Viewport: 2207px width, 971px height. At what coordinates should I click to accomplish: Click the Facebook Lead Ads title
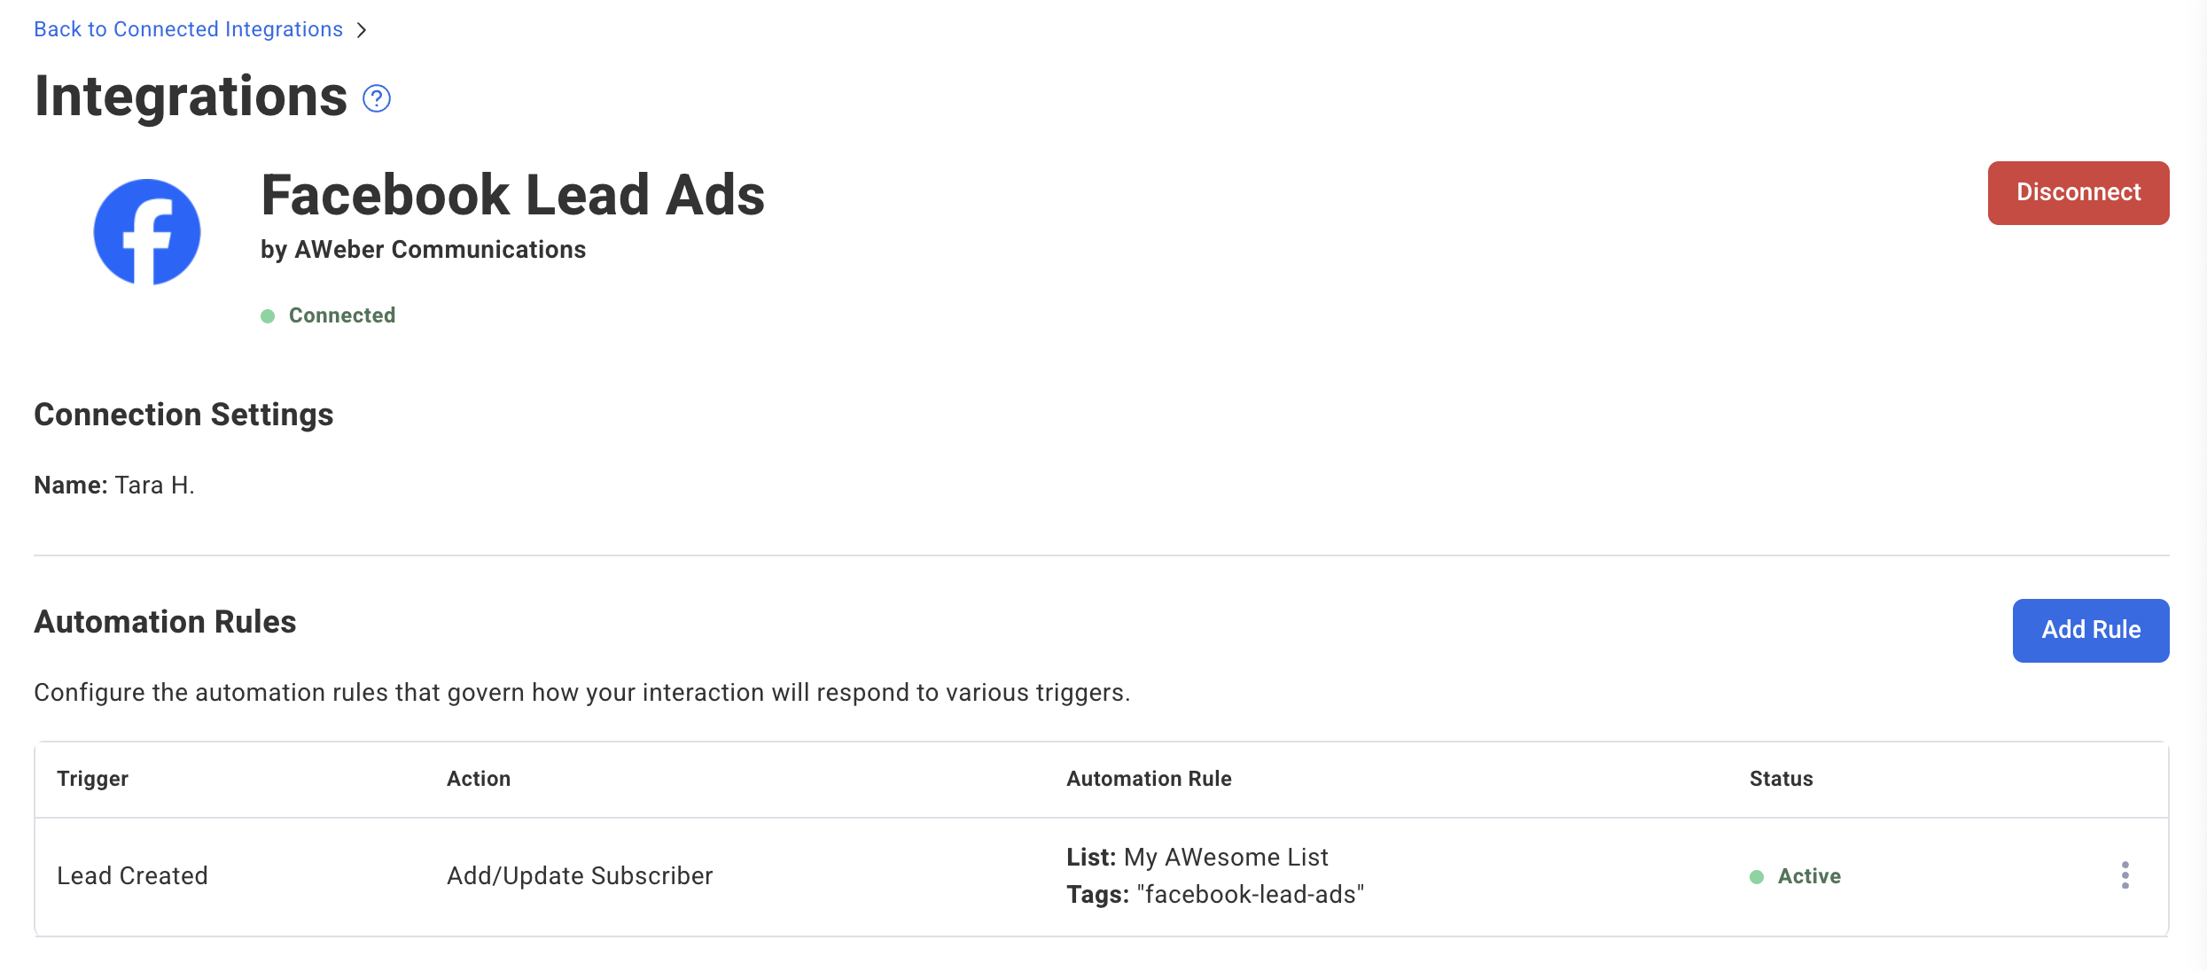coord(512,195)
